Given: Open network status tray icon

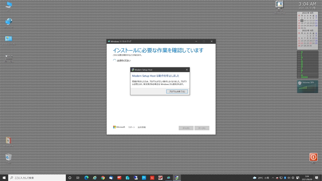Looking at the screenshot, I should 281,178.
